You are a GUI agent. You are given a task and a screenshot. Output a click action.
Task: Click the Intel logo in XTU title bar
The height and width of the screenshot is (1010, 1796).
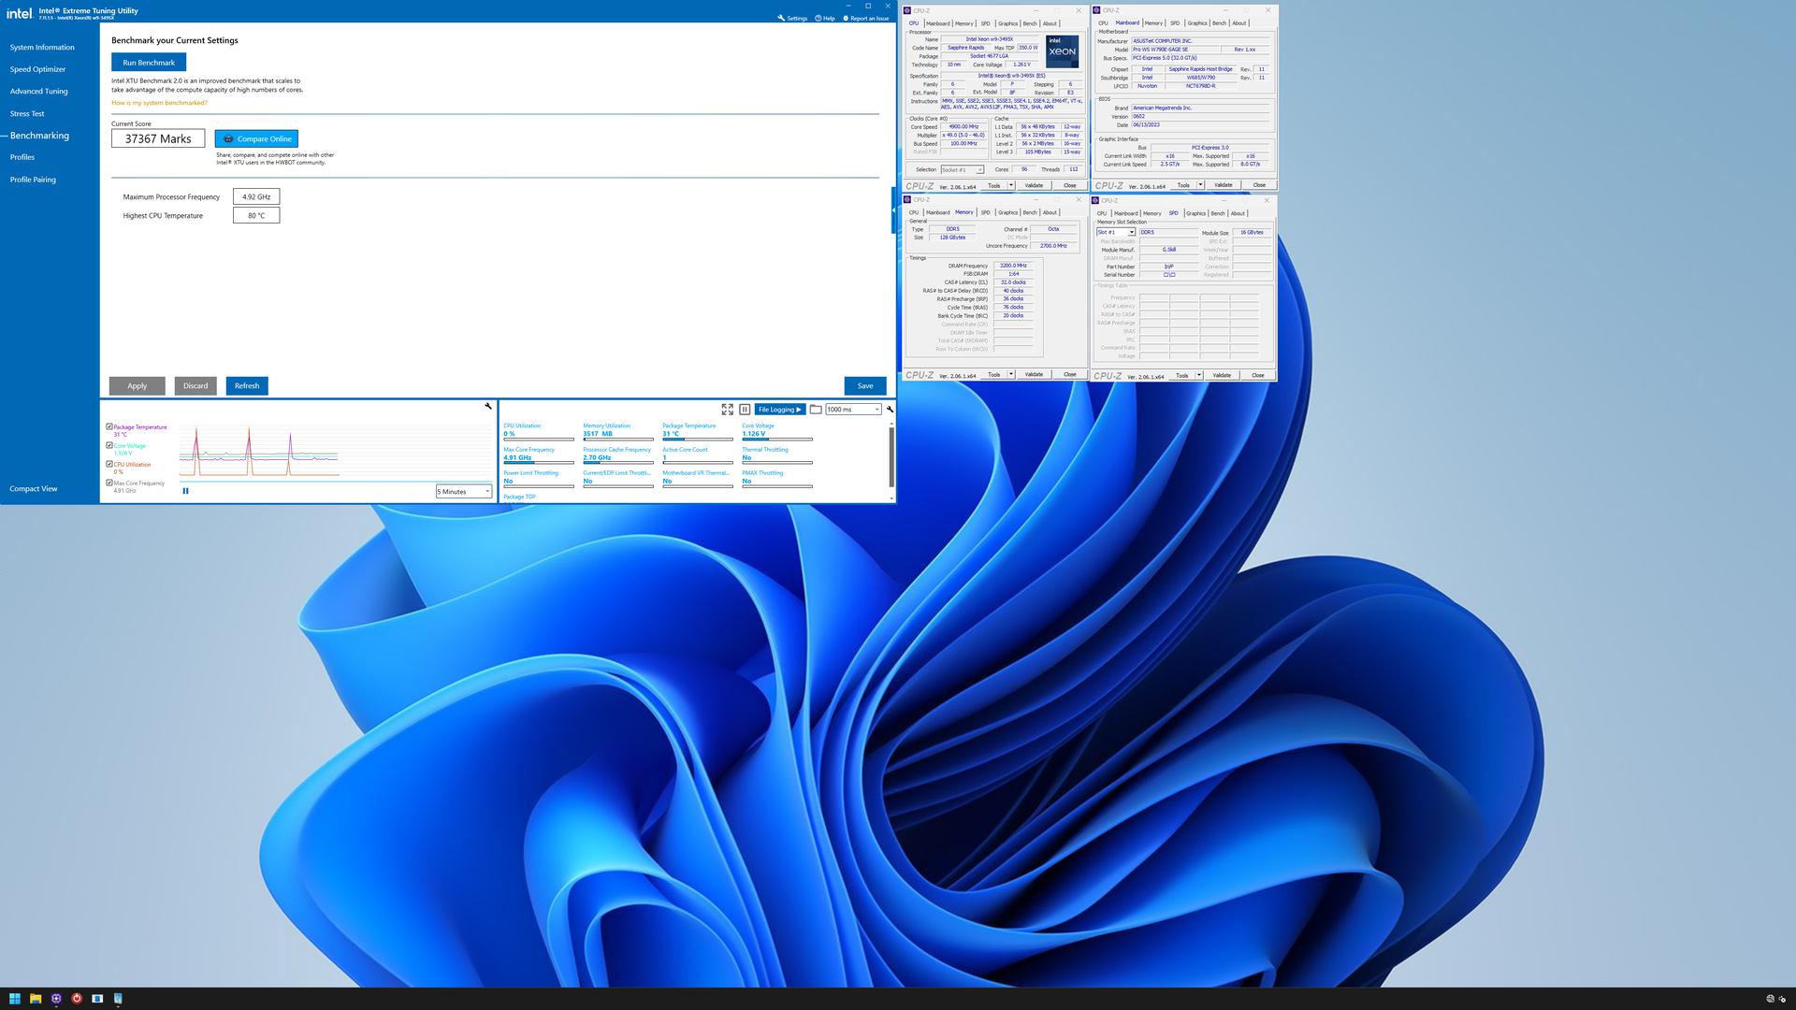[x=19, y=13]
